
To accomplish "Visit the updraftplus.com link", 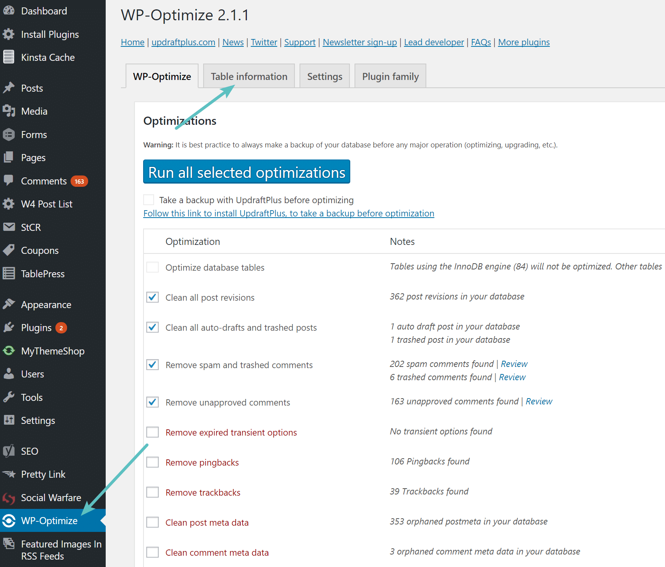I will point(183,42).
